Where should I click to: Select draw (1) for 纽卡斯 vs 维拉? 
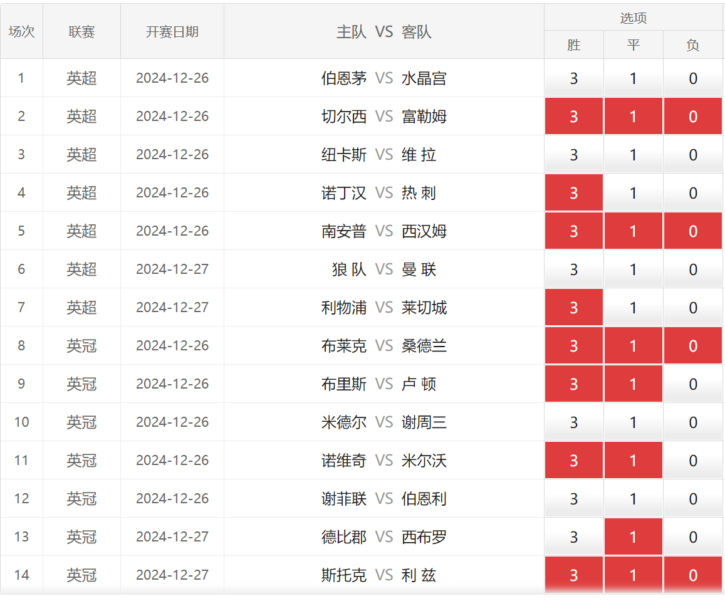click(x=634, y=154)
